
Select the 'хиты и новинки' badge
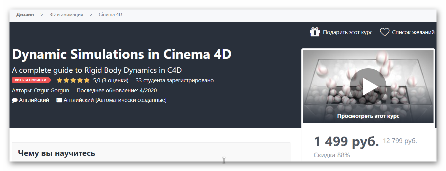click(x=31, y=80)
